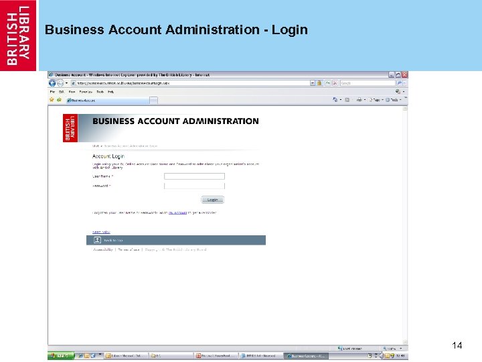Click the system tray clock

[x=400, y=356]
